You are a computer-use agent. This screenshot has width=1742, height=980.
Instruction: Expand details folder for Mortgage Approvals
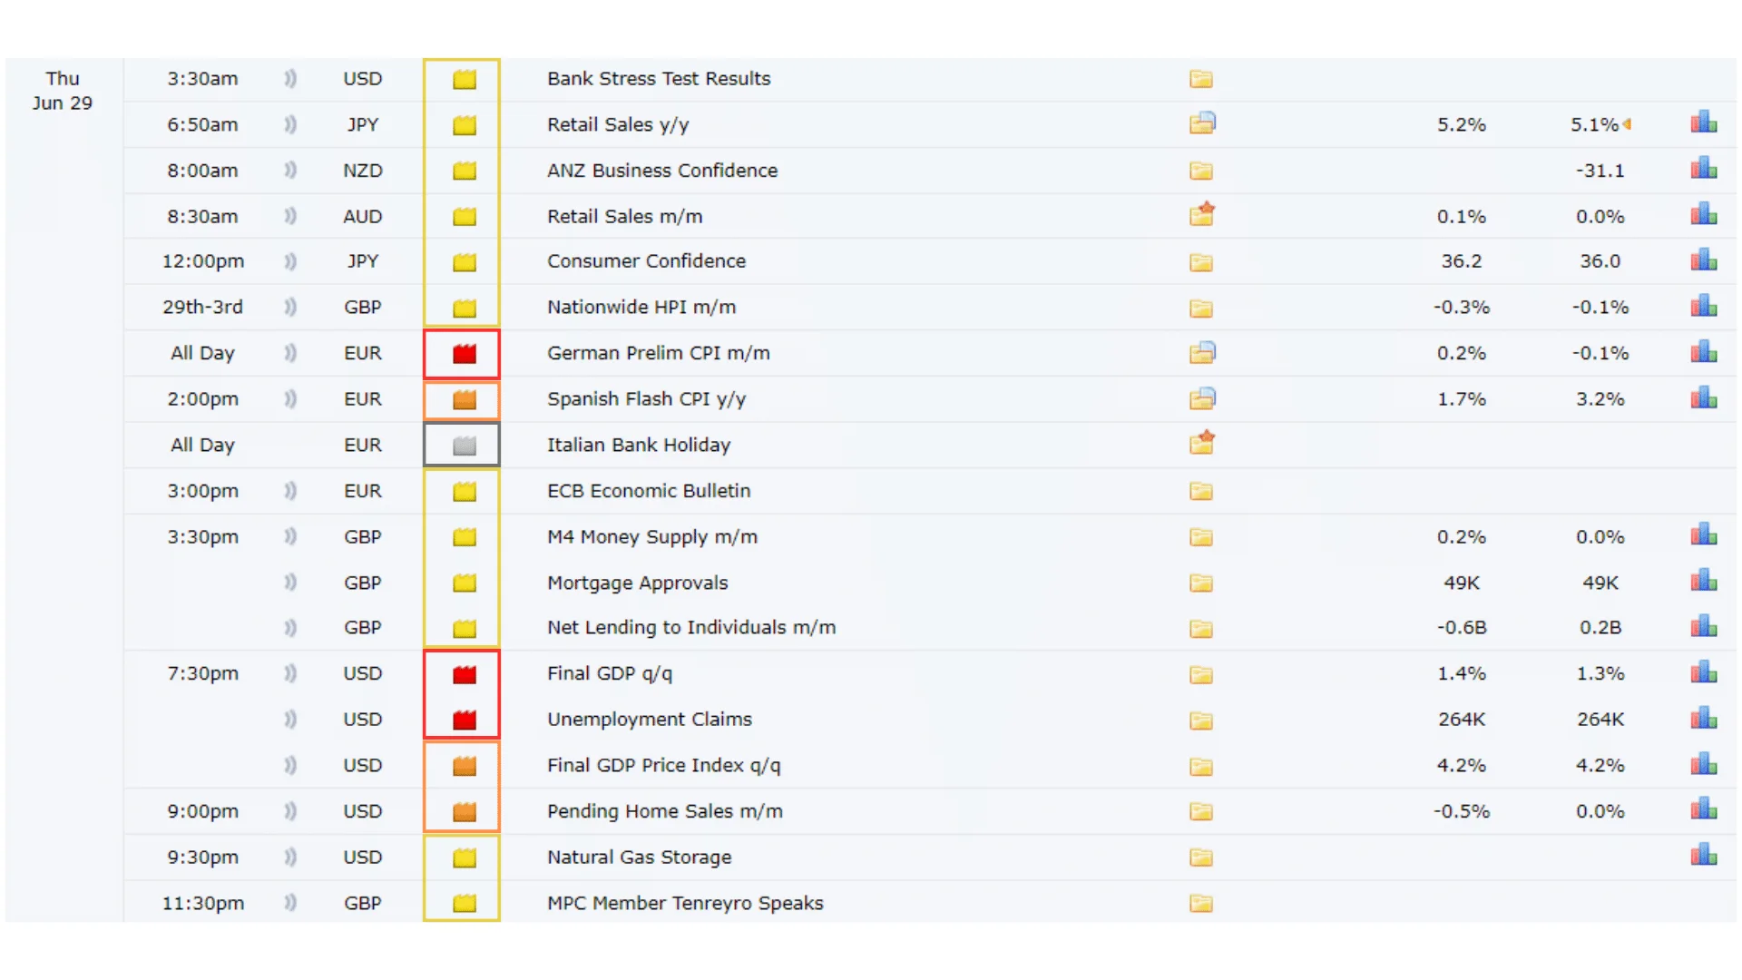tap(1200, 583)
